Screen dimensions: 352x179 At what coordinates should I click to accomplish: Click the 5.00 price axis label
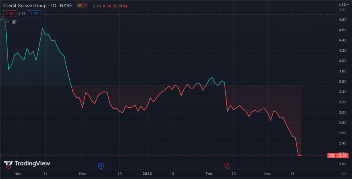tap(343, 9)
